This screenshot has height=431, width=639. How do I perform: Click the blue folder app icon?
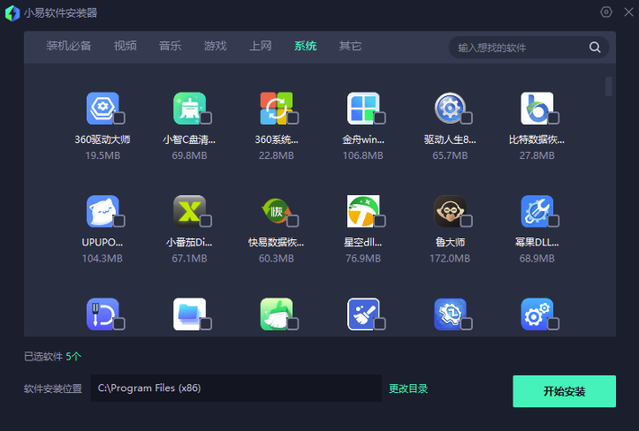point(189,314)
